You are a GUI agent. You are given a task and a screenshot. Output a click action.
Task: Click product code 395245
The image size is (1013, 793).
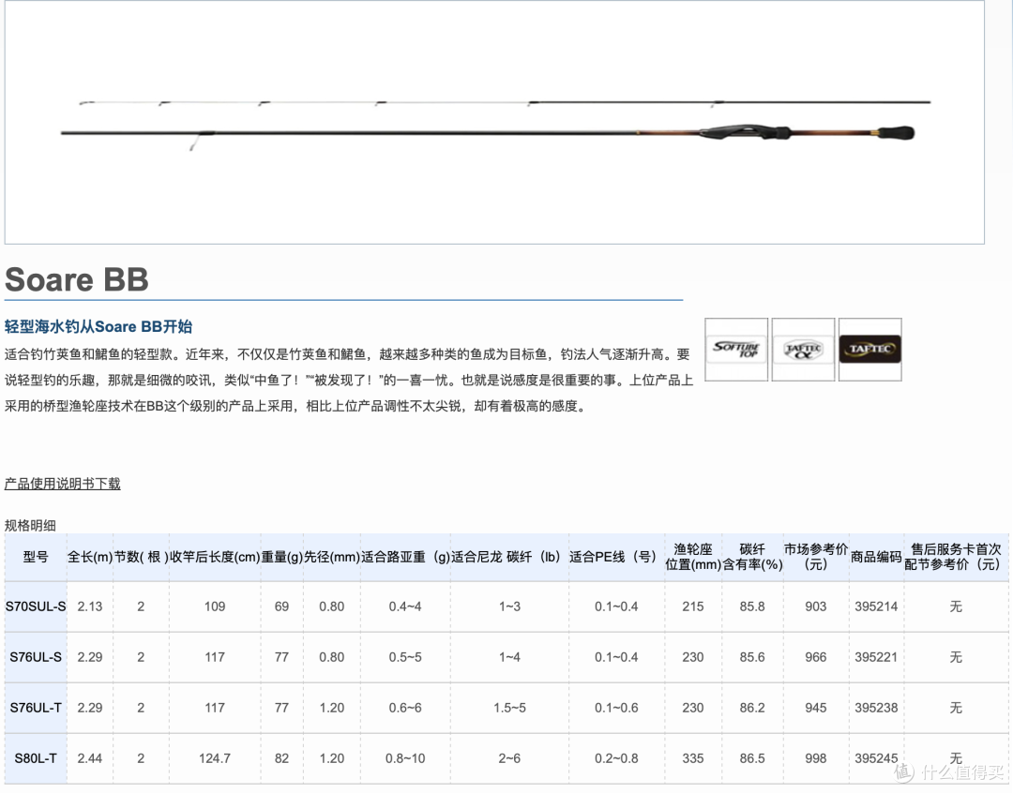[x=876, y=758]
